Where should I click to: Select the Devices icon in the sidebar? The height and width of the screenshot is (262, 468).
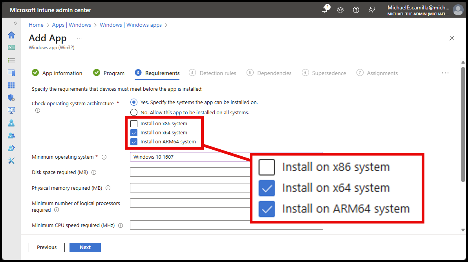(x=11, y=72)
